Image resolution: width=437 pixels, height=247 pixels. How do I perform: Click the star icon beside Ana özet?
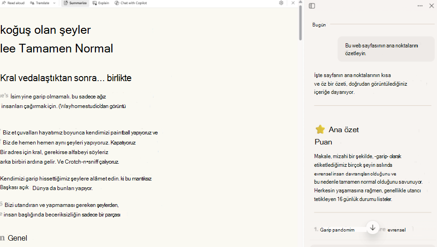tap(320, 129)
